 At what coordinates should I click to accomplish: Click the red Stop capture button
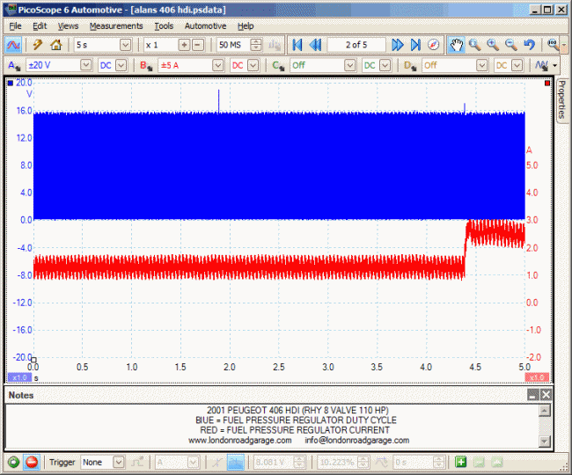click(32, 462)
